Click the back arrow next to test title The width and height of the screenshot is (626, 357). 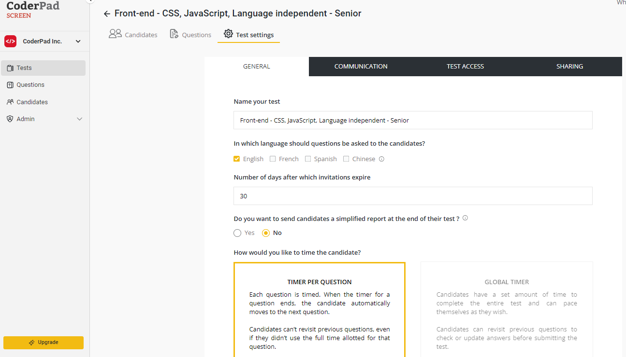pos(107,14)
